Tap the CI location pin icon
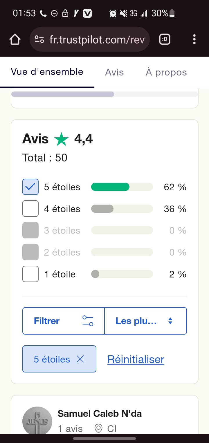209x443 pixels. [99, 429]
